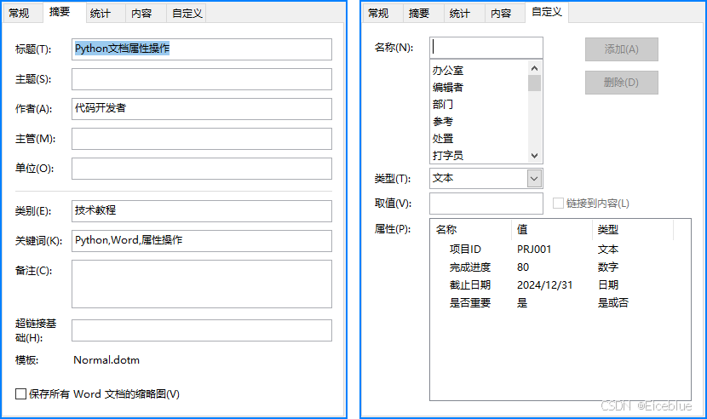707x419 pixels.
Task: Click the 值 column header
Action: [x=552, y=230]
